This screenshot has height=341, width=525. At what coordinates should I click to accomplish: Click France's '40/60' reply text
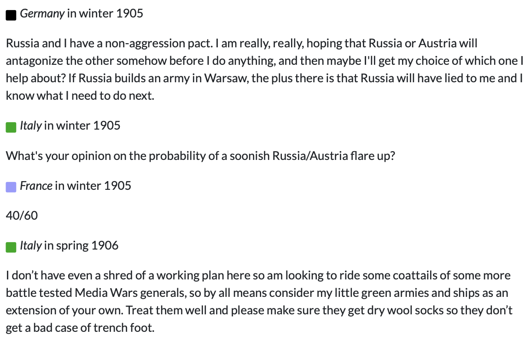tap(22, 216)
